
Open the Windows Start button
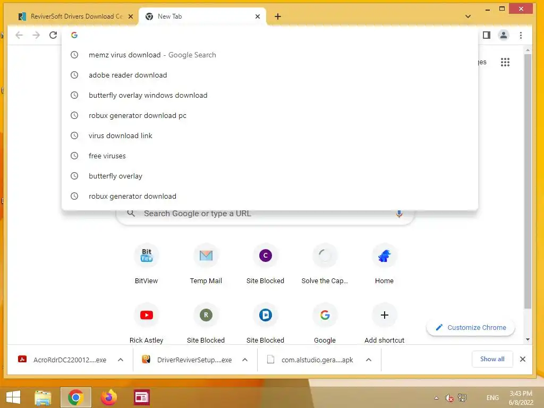(x=13, y=397)
